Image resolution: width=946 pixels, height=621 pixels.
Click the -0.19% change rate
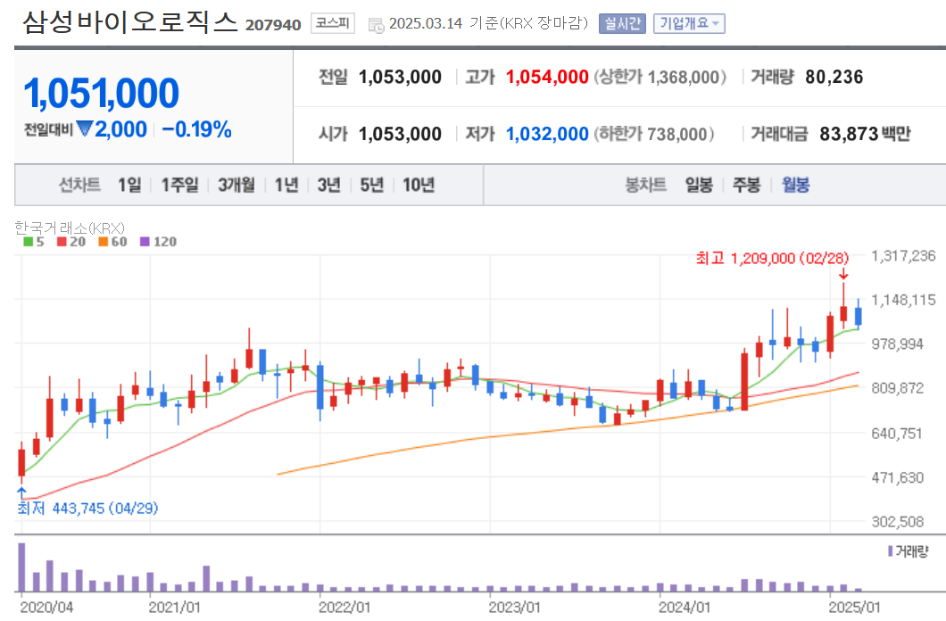point(196,129)
